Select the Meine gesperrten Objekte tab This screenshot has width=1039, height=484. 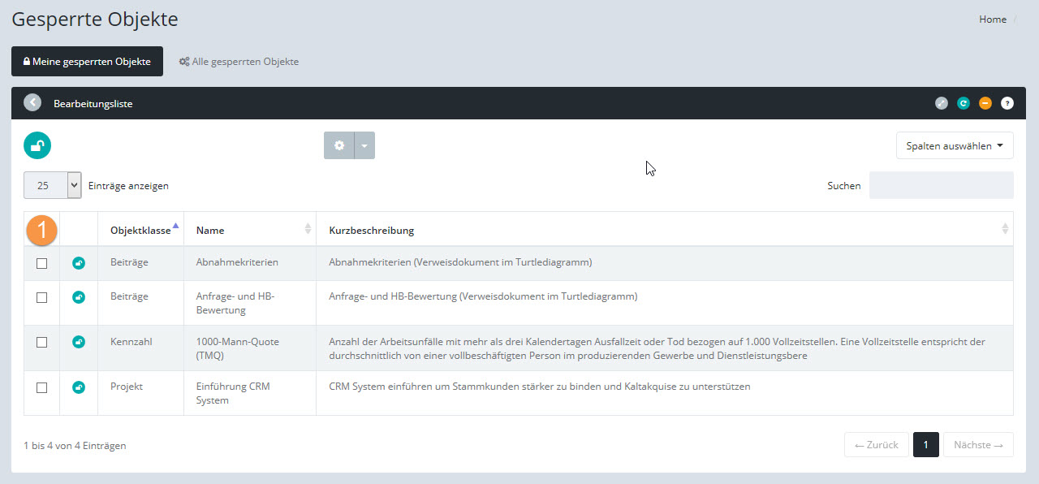coord(87,62)
